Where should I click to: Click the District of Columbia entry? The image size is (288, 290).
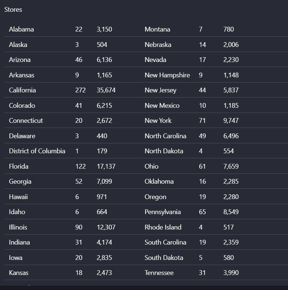point(37,151)
